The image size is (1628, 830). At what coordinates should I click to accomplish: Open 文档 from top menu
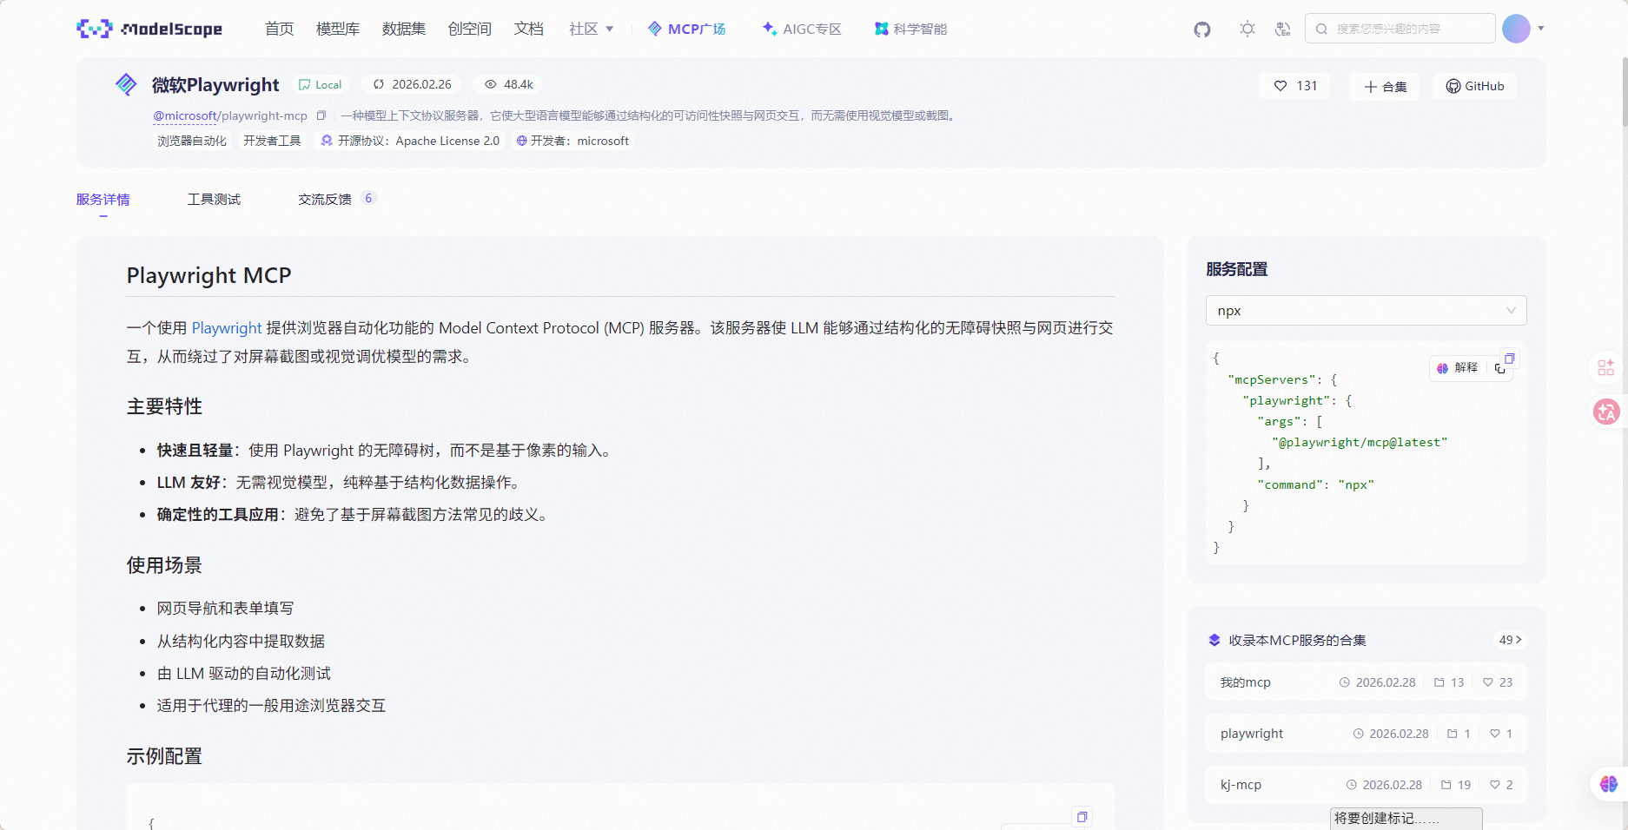click(x=529, y=29)
